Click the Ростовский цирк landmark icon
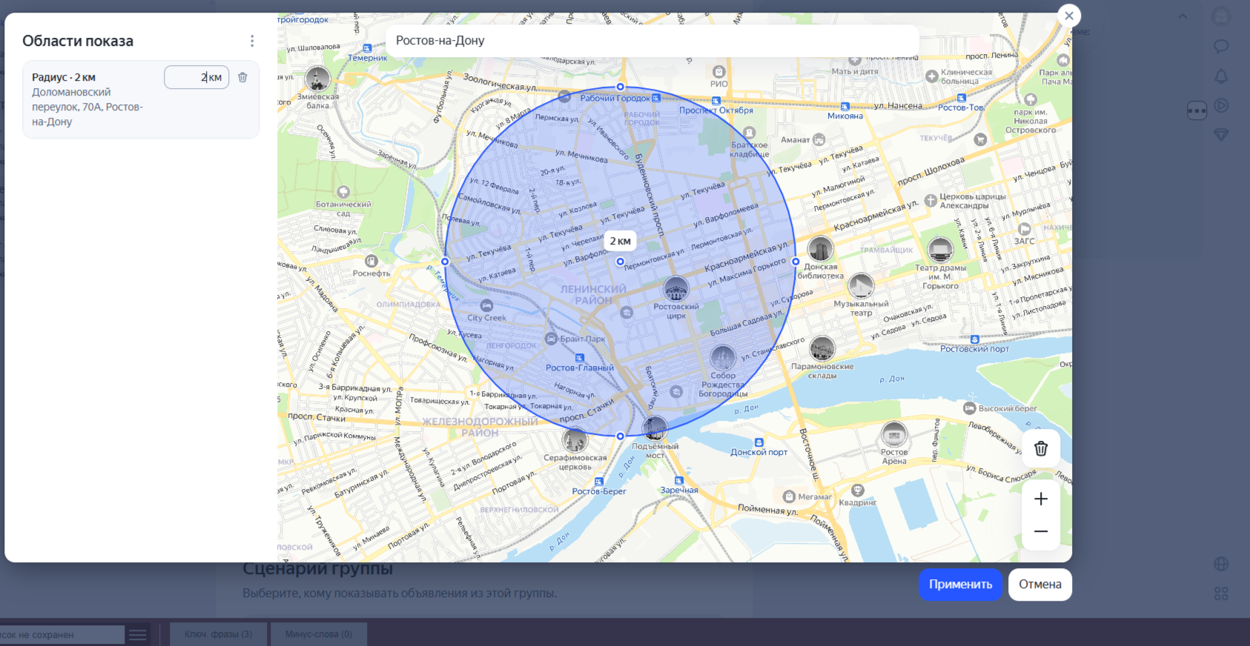 pyautogui.click(x=675, y=288)
